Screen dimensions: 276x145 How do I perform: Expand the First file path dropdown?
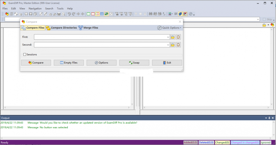[x=168, y=37]
